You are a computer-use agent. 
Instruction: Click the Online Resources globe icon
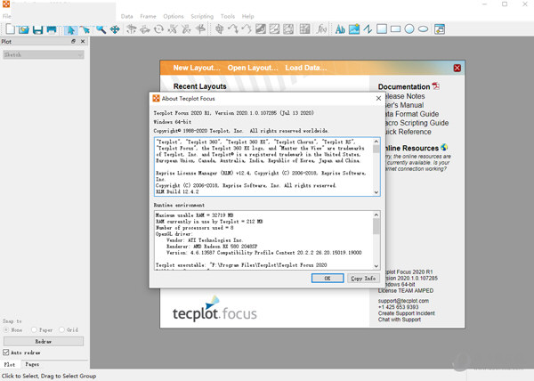[x=444, y=148]
